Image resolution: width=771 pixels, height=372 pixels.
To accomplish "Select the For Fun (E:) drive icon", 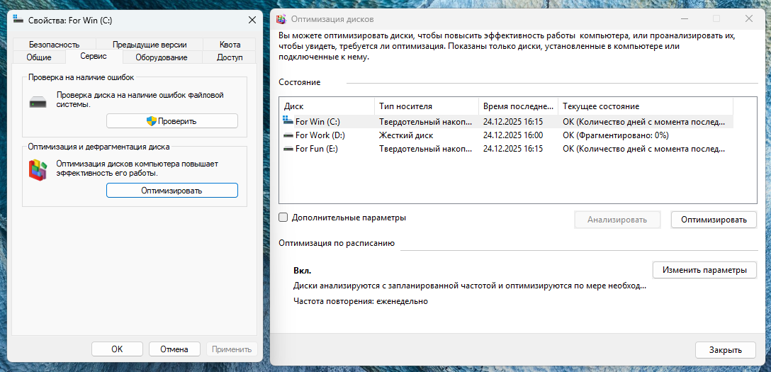I will [x=288, y=149].
